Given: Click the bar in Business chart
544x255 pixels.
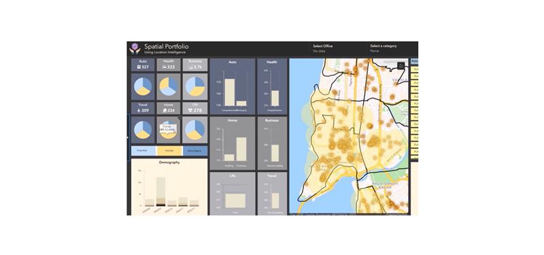Looking at the screenshot, I should (275, 153).
